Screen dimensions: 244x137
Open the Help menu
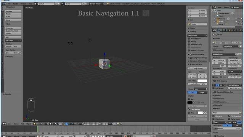[30, 4]
